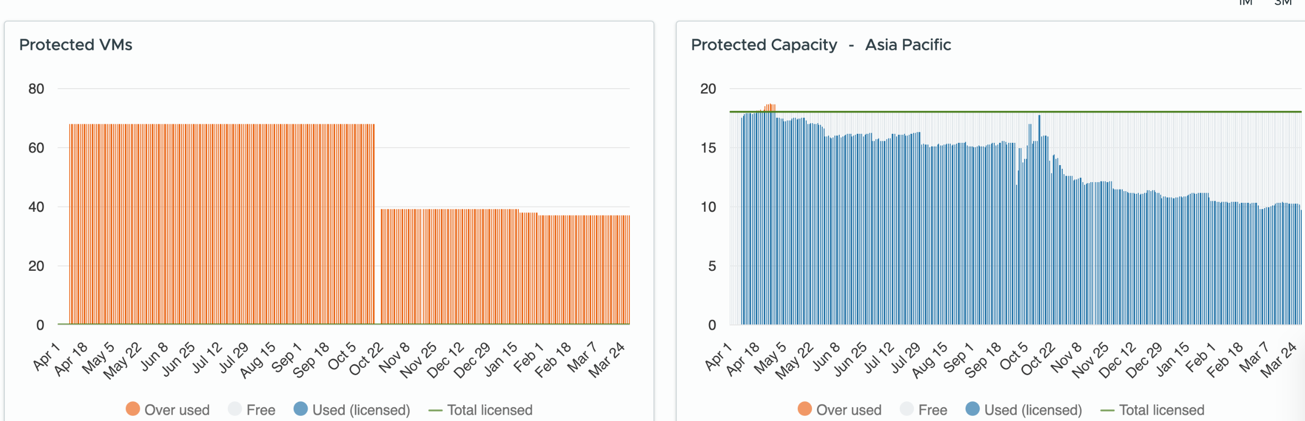Viewport: 1305px width, 421px height.
Task: Click blue Used (licensed) dot in Protected Capacity legend
Action: [973, 409]
